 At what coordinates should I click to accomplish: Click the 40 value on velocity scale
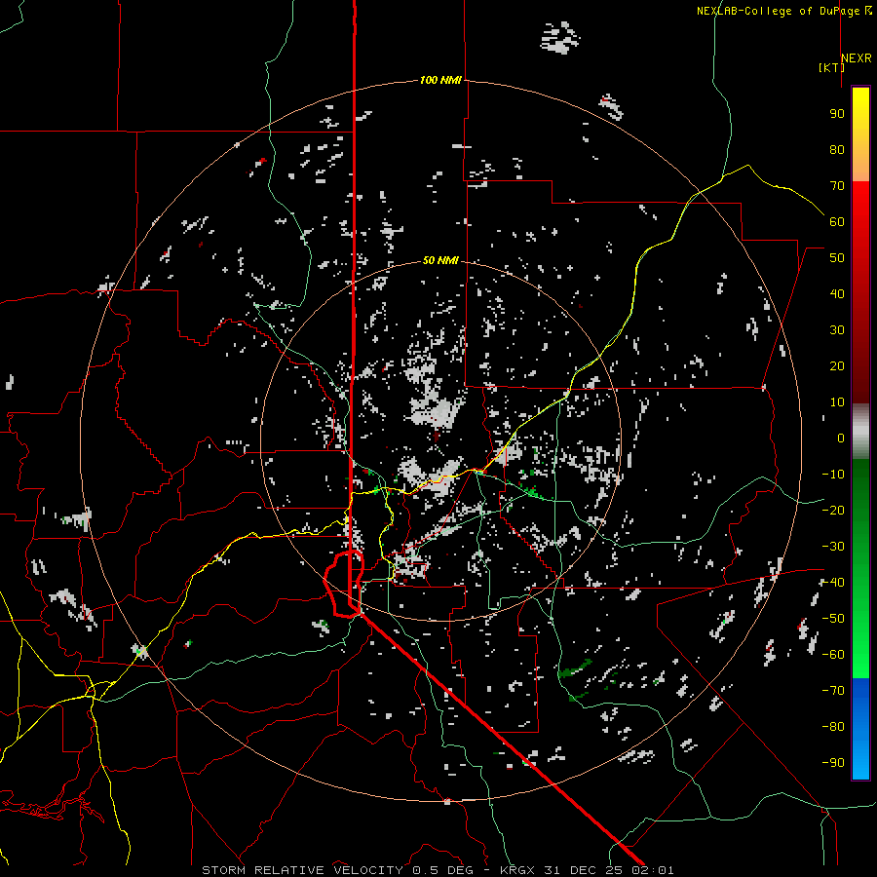837,294
